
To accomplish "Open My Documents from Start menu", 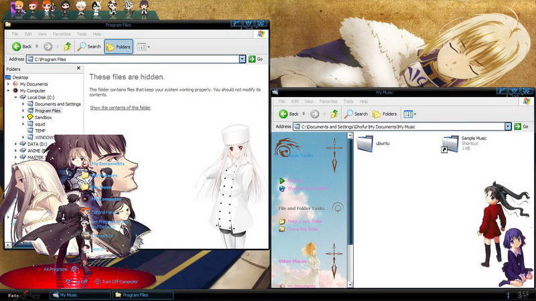I will tap(108, 164).
